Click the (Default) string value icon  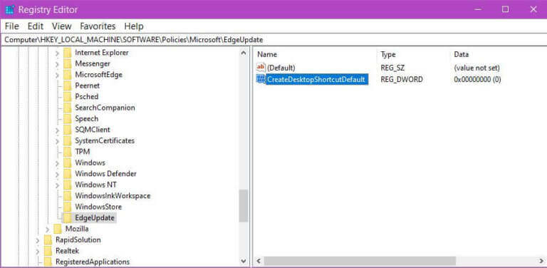(x=261, y=67)
